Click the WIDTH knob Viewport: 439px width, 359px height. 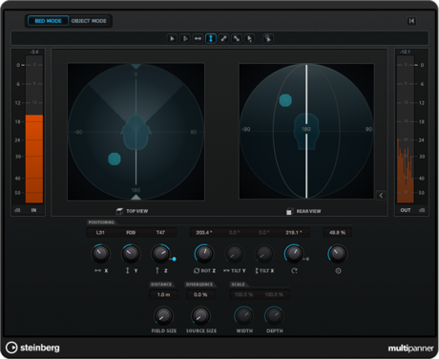244,316
